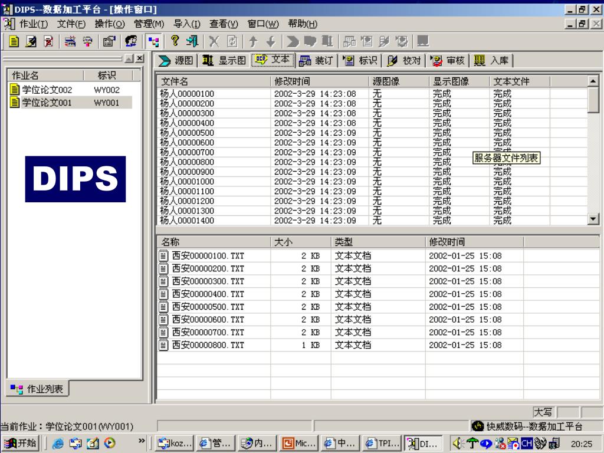Click the document icon beside 学位论文001
This screenshot has height=453, width=604.
[x=15, y=103]
